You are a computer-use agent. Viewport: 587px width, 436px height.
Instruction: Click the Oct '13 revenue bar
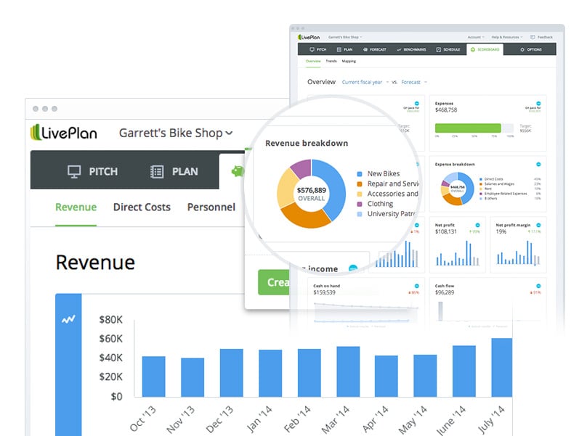pos(153,377)
